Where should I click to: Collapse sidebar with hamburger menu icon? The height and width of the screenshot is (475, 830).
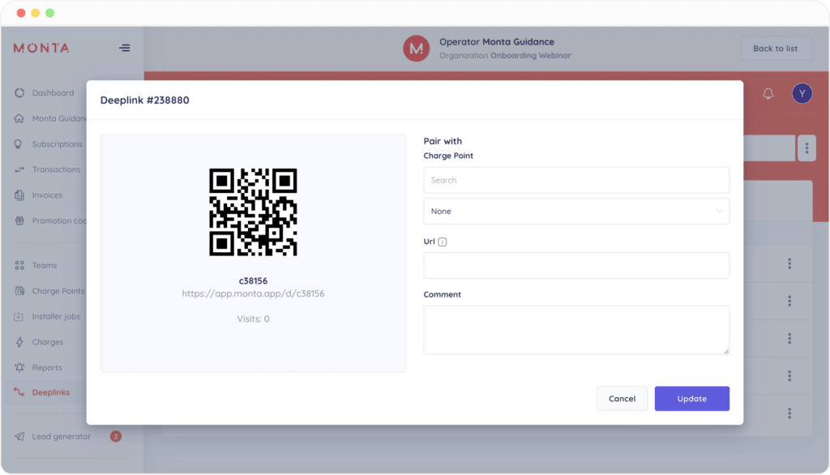[x=124, y=48]
